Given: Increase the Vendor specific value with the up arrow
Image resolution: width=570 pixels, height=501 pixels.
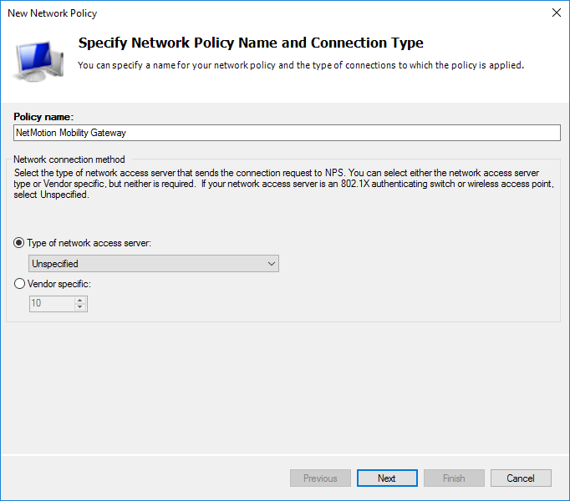Looking at the screenshot, I should pyautogui.click(x=80, y=301).
